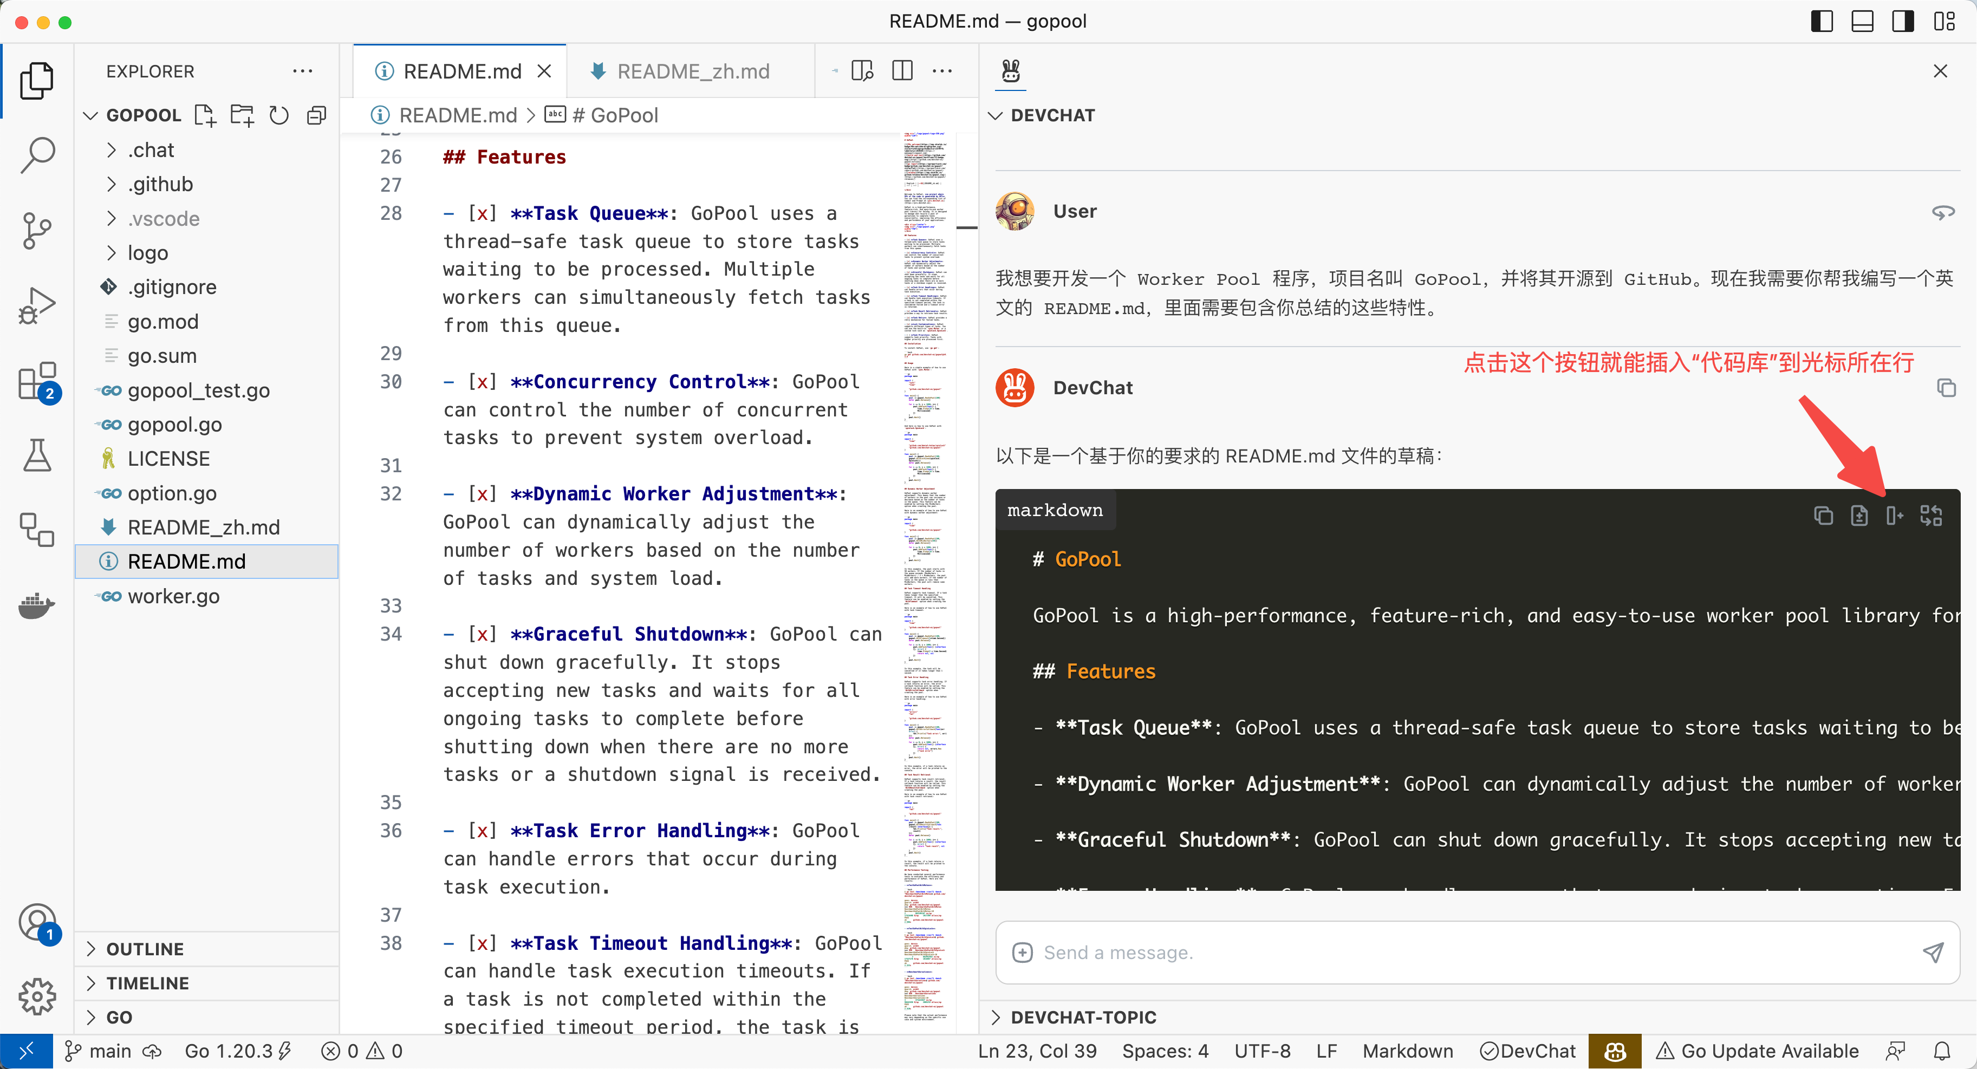This screenshot has width=1977, height=1069.
Task: Expand the .github folder
Action: click(x=160, y=184)
